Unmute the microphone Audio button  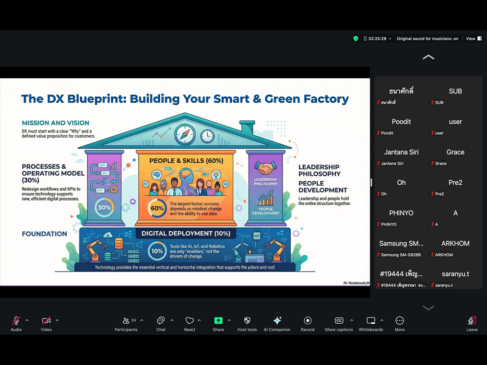[x=16, y=321]
